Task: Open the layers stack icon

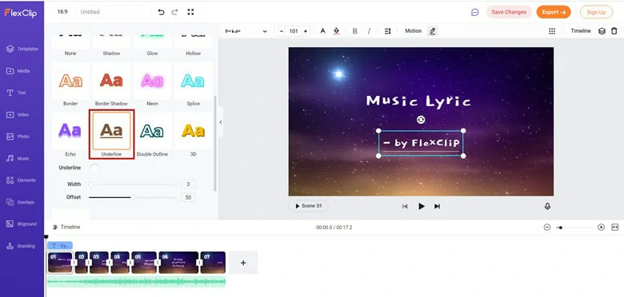Action: (x=602, y=31)
